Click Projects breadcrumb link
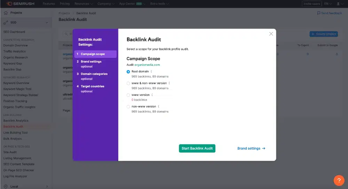Image resolution: width=348 pixels, height=189 pixels. [64, 13]
